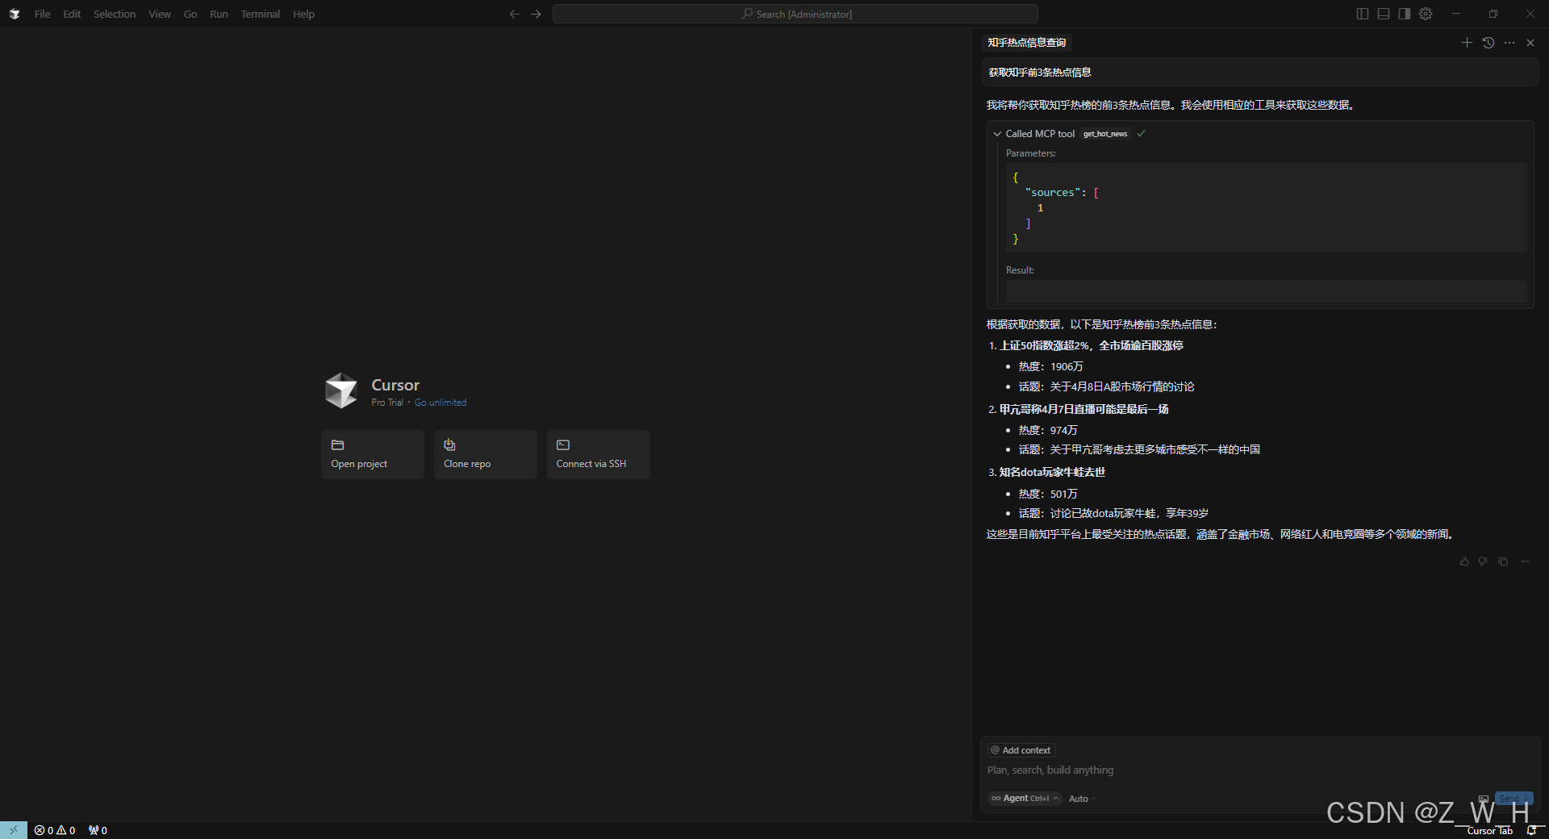Screen dimensions: 1549x839
Task: Click the ports forwarded status indicator
Action: click(x=98, y=830)
